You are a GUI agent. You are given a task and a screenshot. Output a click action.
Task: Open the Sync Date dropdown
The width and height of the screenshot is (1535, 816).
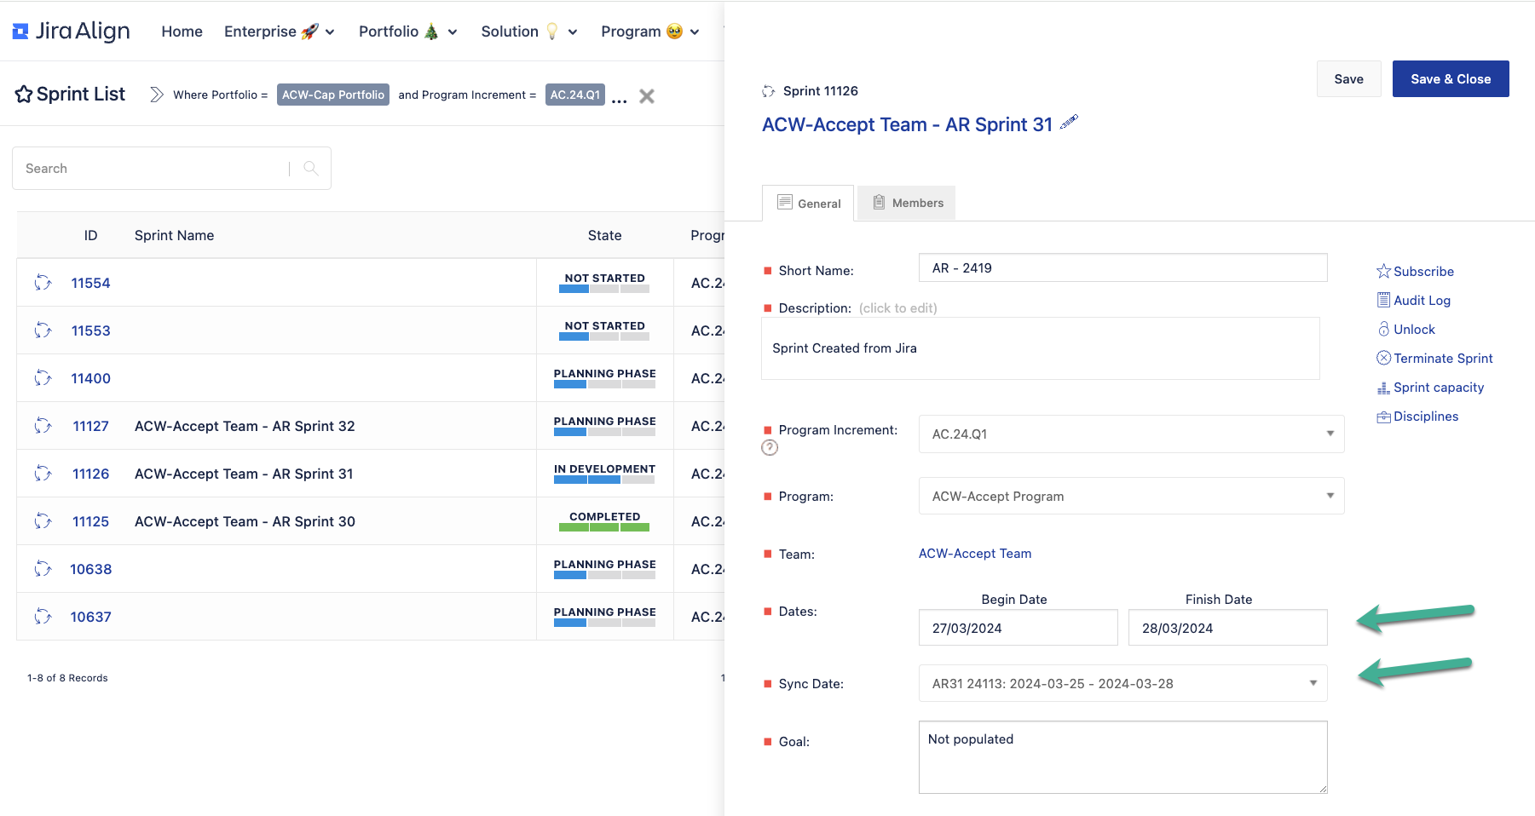[1122, 683]
